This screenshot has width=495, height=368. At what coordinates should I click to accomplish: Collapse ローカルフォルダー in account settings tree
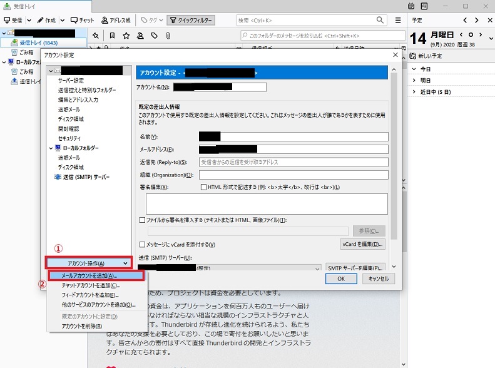pos(51,148)
